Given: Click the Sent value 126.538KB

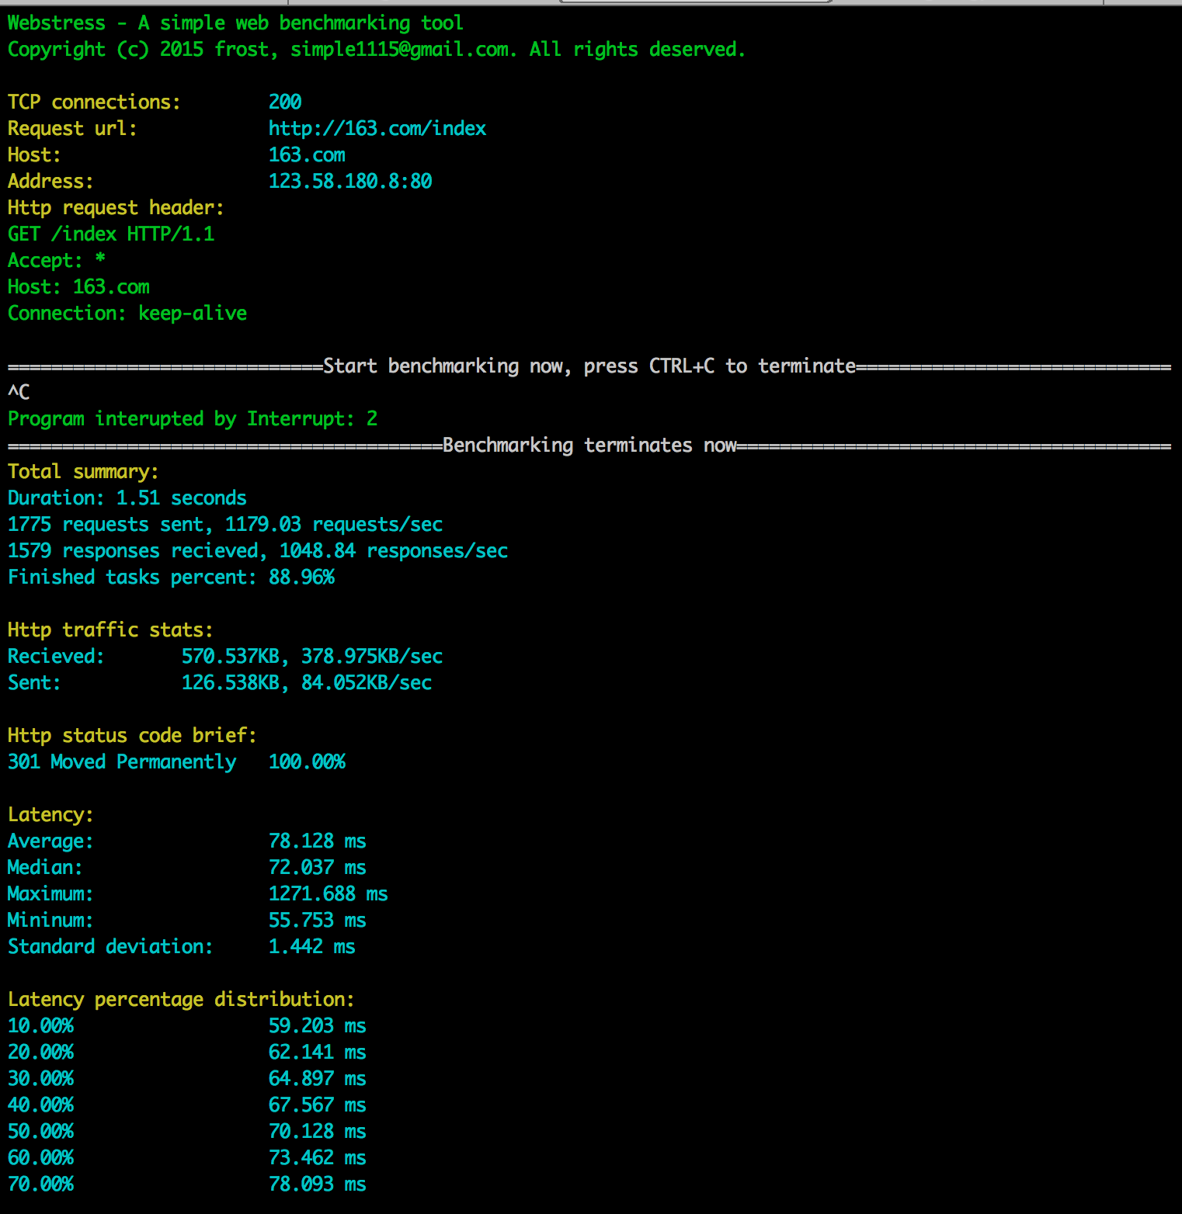Looking at the screenshot, I should (231, 682).
